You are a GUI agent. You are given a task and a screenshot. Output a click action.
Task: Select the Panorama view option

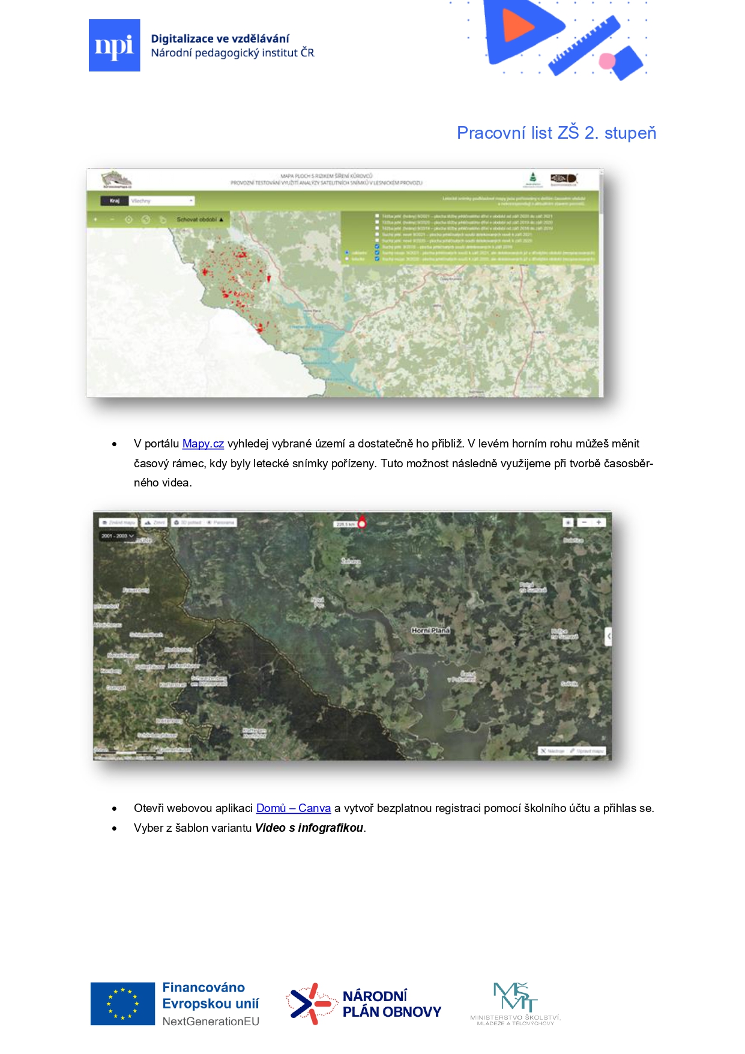221,522
